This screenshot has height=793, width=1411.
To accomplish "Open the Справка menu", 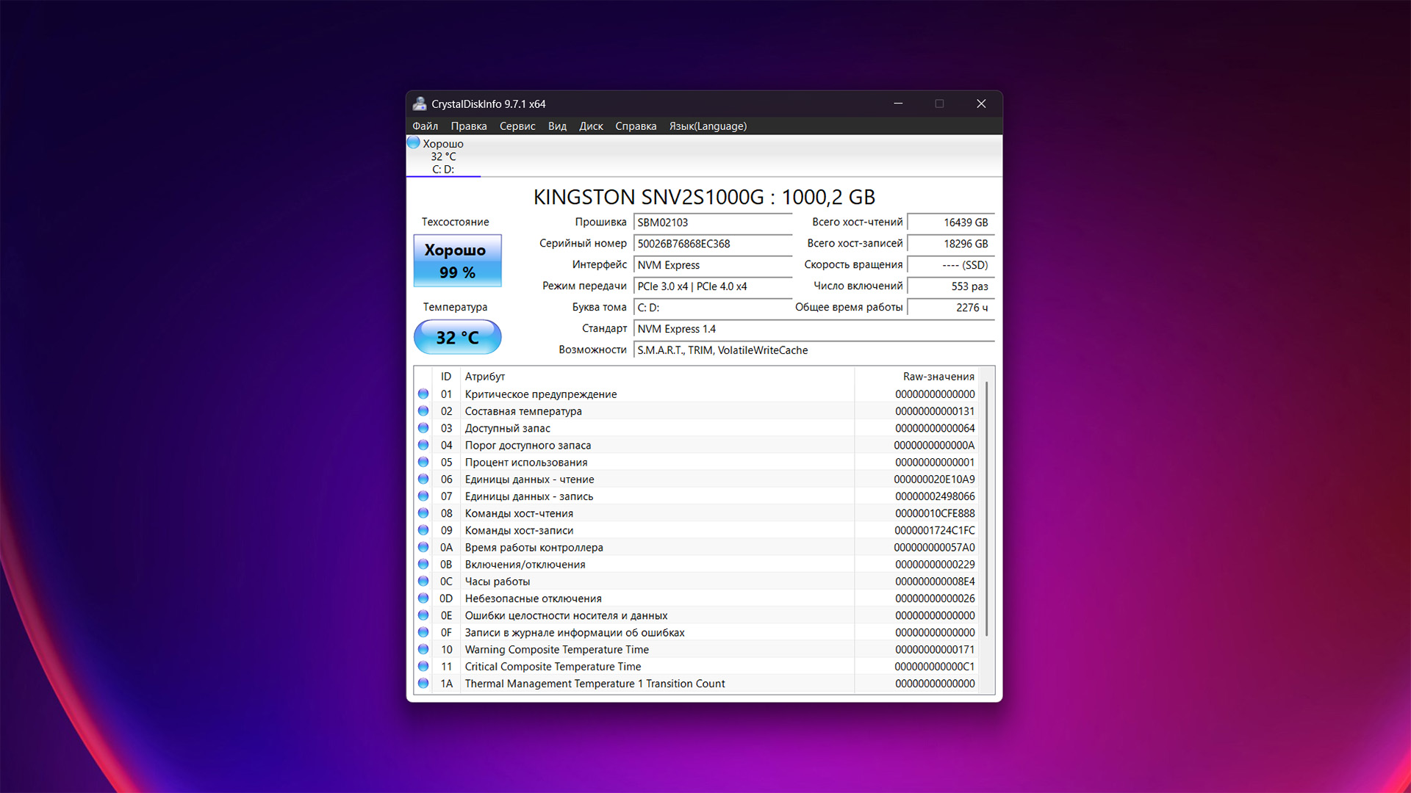I will click(x=636, y=126).
